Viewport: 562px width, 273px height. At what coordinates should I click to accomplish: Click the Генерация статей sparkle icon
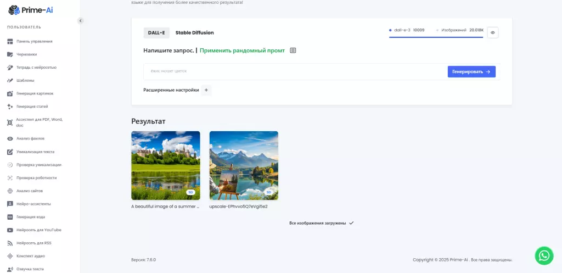point(10,107)
